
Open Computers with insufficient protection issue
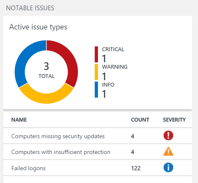98,152
